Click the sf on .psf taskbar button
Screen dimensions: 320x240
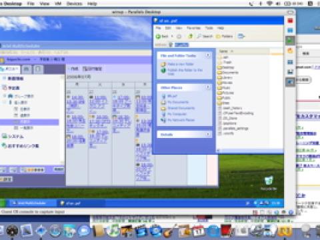[x=81, y=203]
